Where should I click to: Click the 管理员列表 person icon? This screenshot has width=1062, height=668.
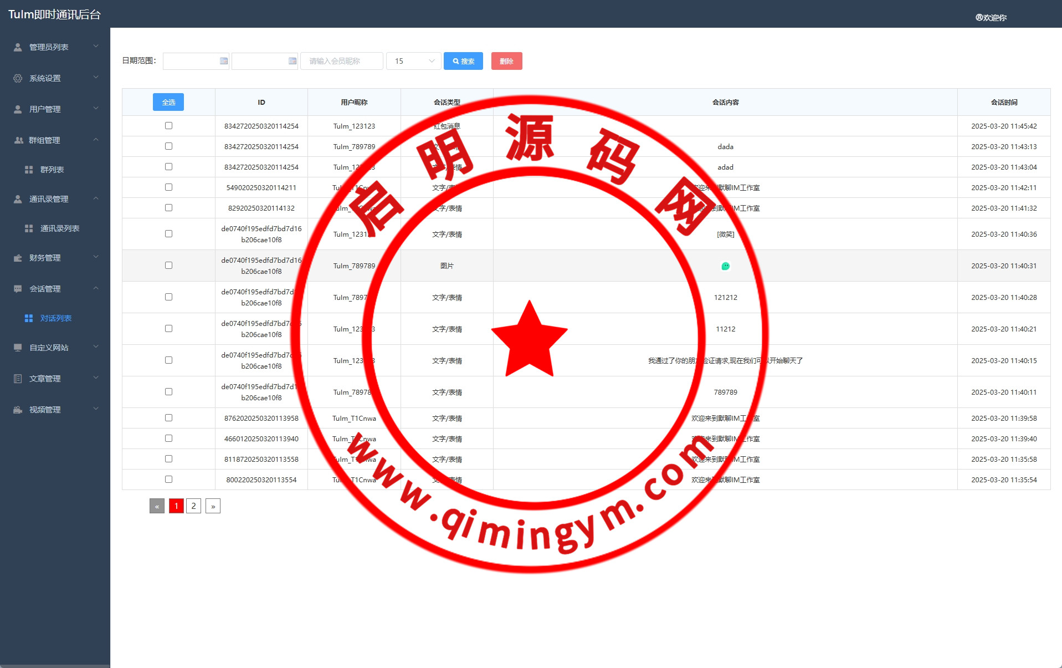pos(18,47)
